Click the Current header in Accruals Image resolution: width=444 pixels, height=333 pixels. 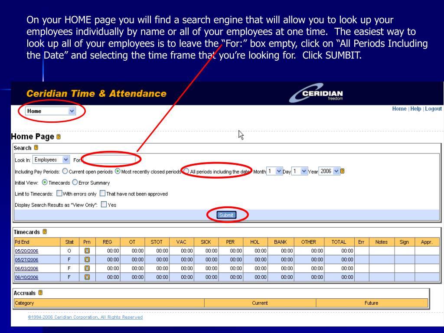(x=260, y=303)
